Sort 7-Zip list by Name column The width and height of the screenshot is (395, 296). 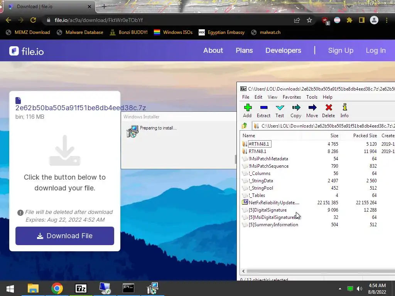click(271, 135)
